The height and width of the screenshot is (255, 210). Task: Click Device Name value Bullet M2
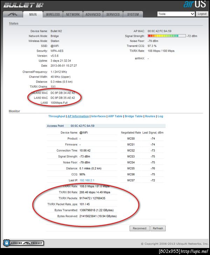(56, 31)
